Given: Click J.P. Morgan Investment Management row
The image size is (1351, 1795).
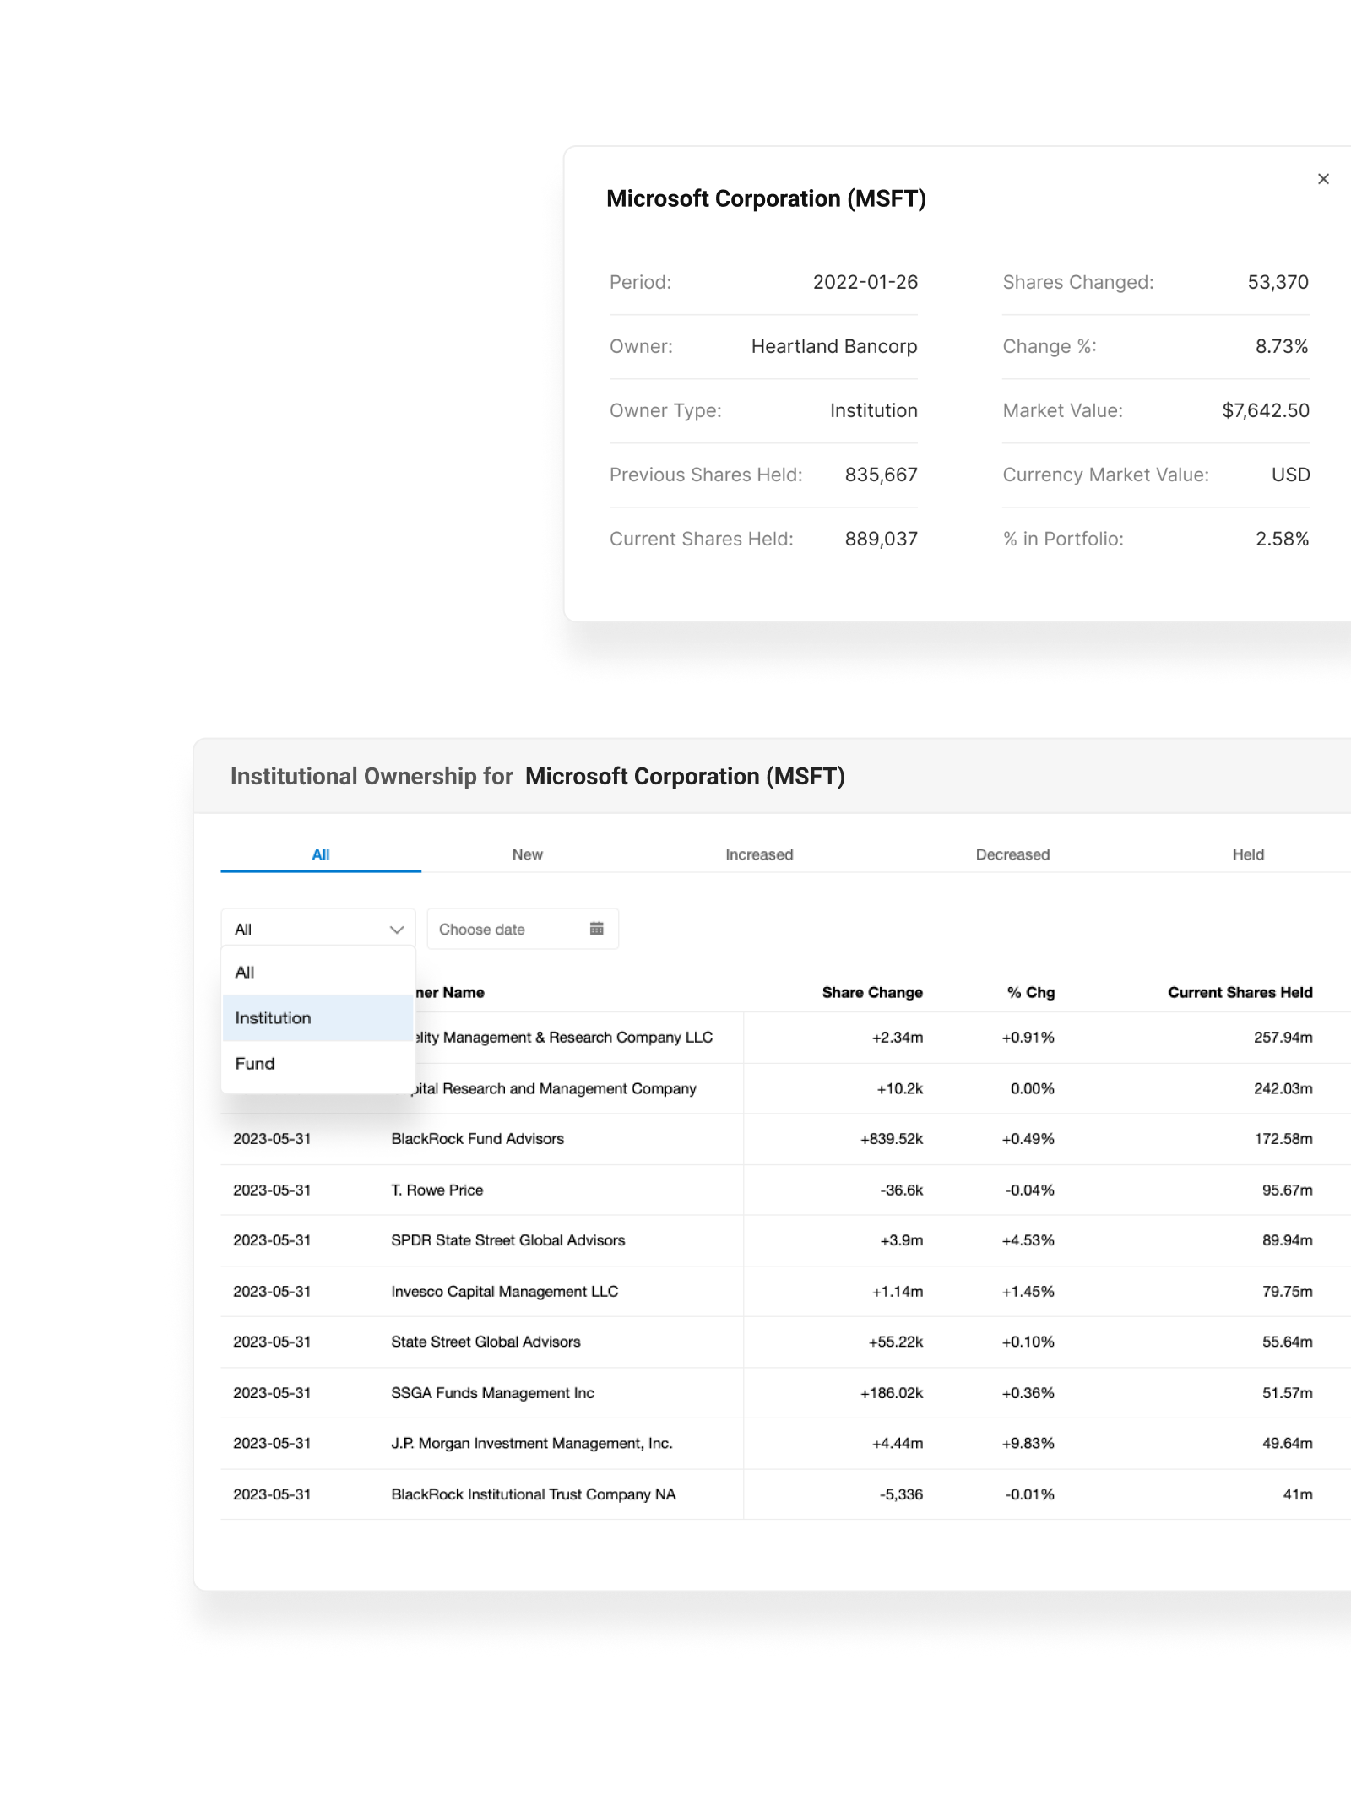Looking at the screenshot, I should [531, 1444].
